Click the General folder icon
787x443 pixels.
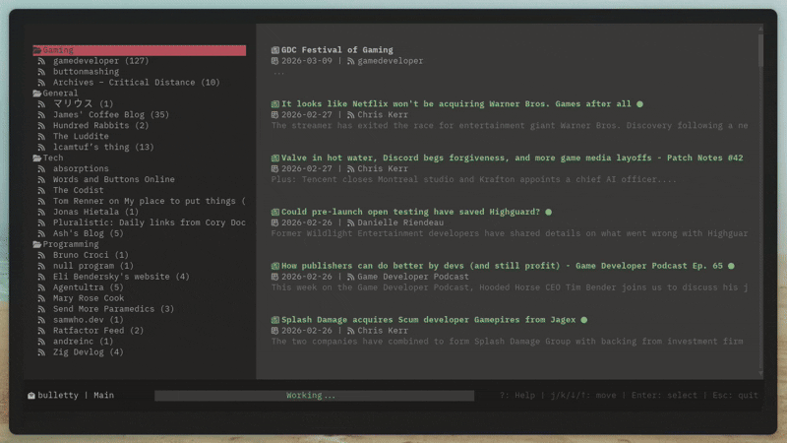(x=37, y=94)
